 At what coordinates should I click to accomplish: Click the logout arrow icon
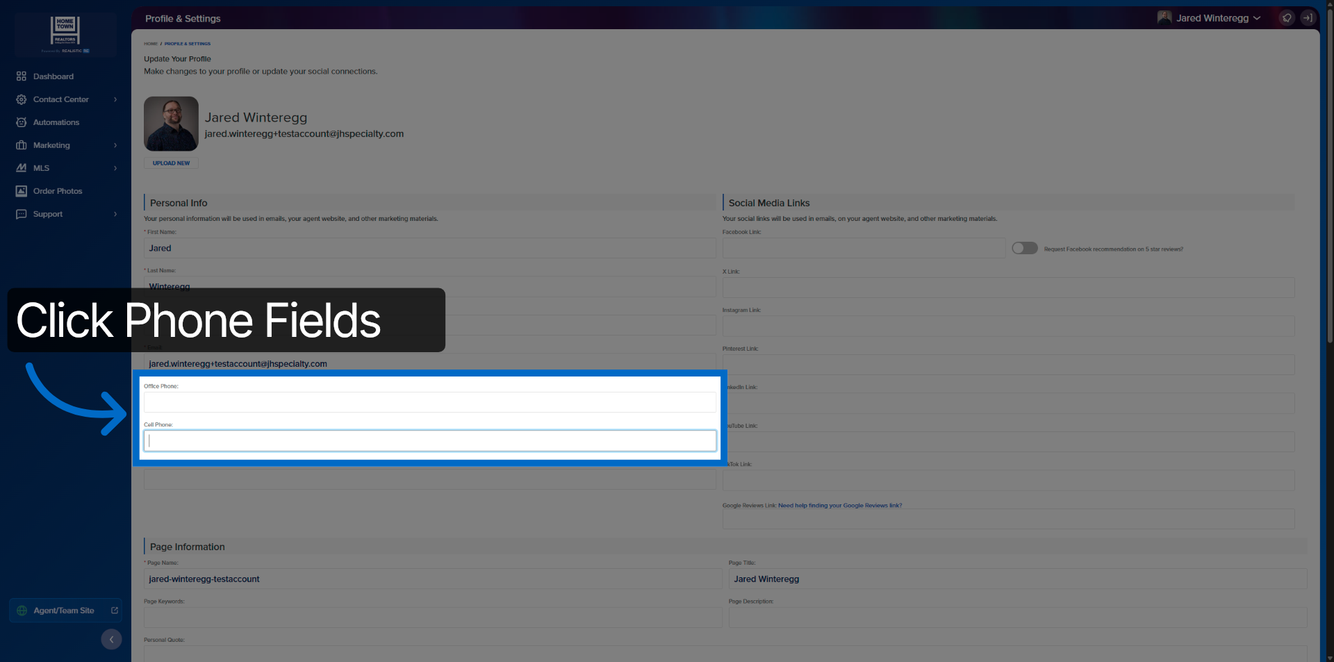tap(1307, 18)
